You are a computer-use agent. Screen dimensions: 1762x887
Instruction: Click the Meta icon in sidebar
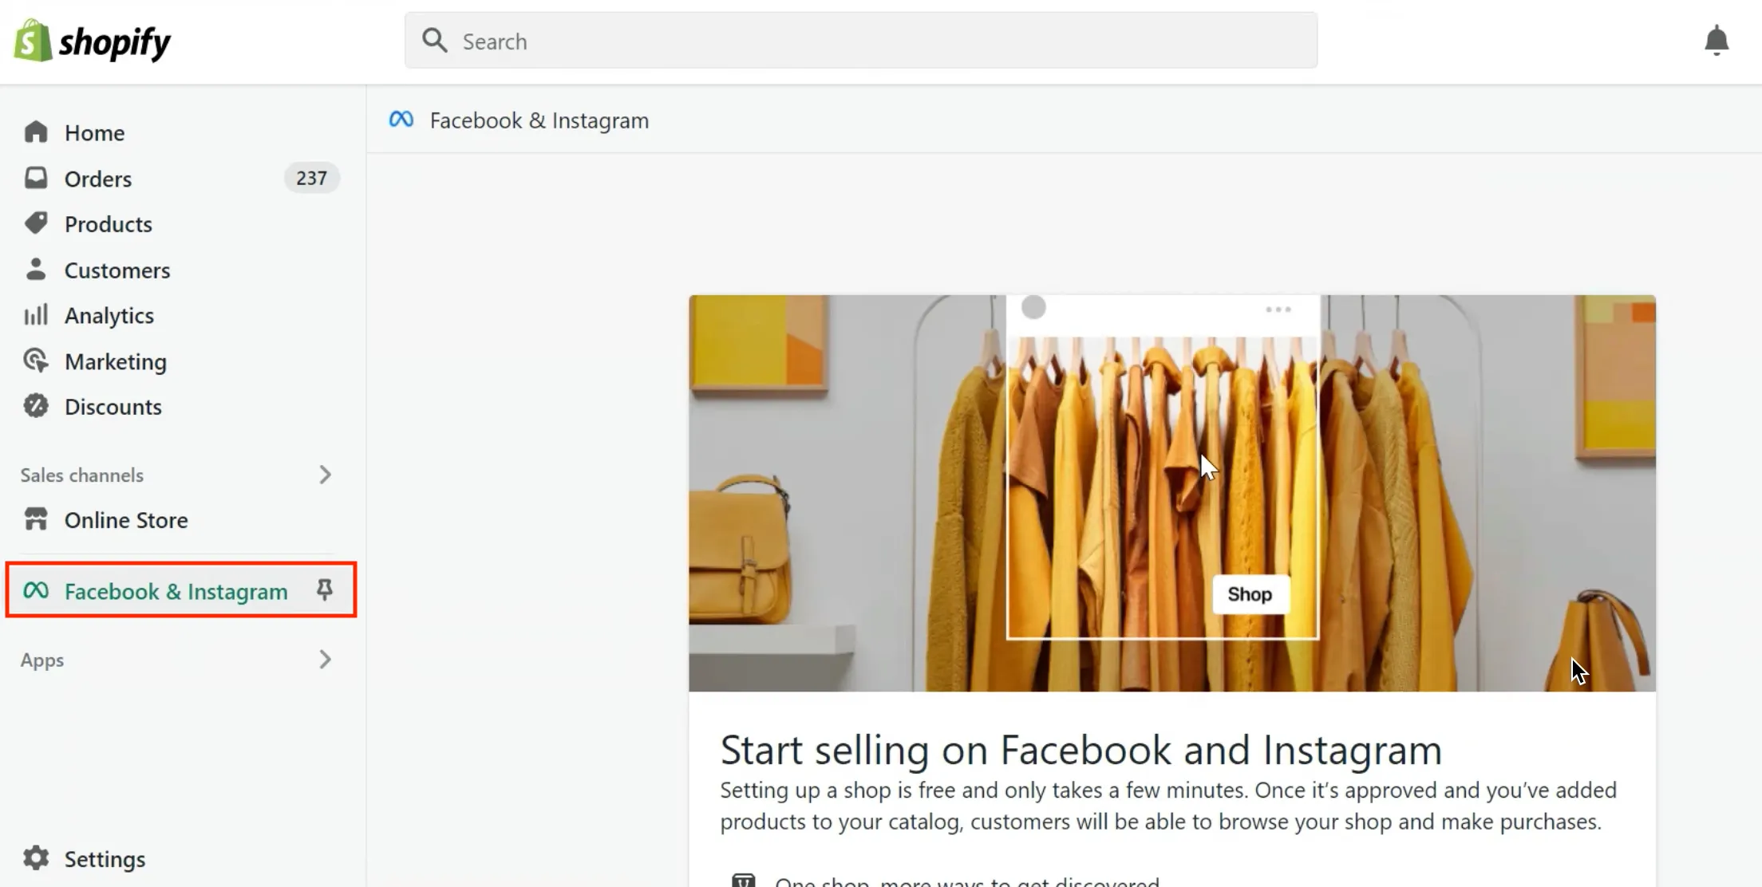(36, 590)
